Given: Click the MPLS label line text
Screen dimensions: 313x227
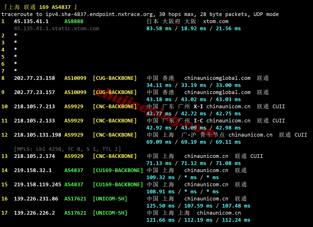Looking at the screenshot, I should [68, 149].
